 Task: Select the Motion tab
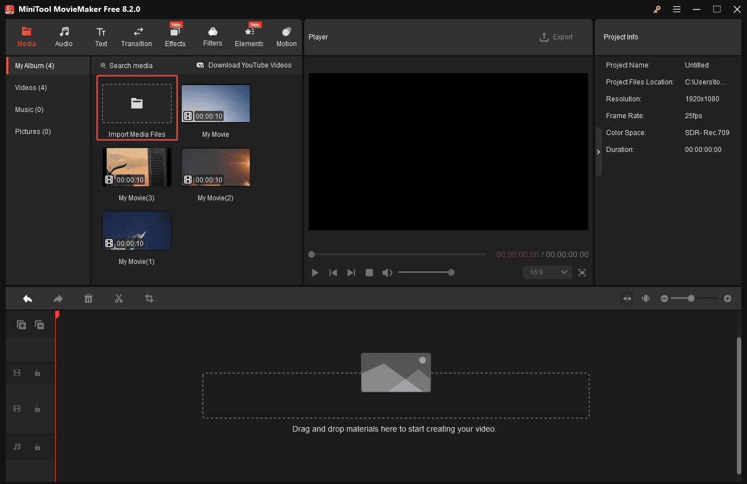[286, 37]
